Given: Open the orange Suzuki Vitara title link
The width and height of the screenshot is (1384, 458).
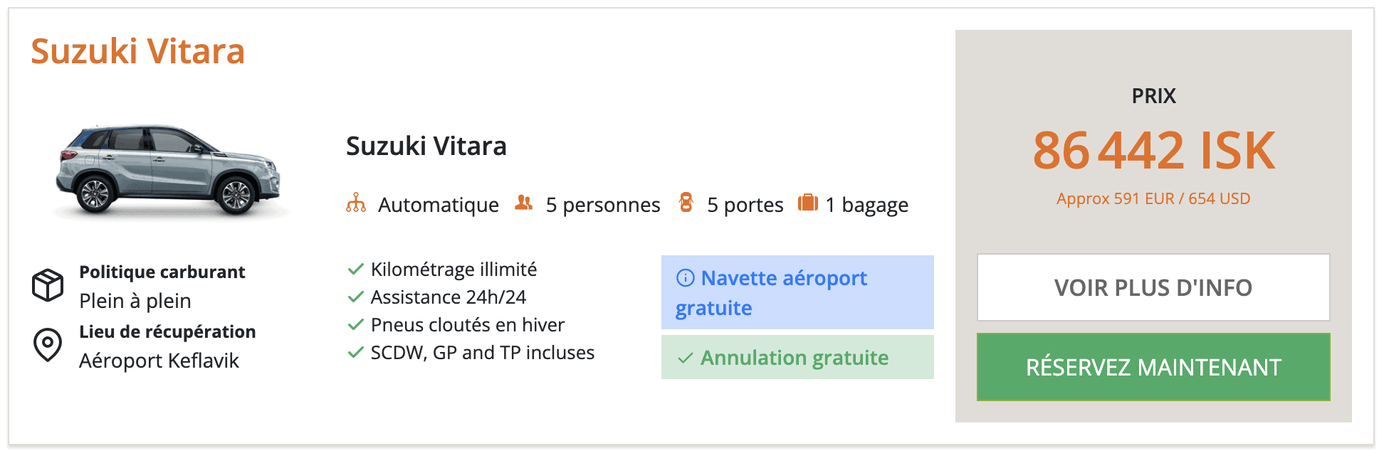Looking at the screenshot, I should point(138,51).
